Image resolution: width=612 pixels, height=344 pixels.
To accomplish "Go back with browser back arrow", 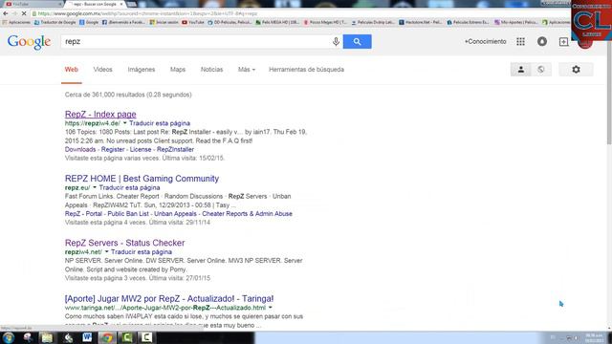I will click(5, 13).
